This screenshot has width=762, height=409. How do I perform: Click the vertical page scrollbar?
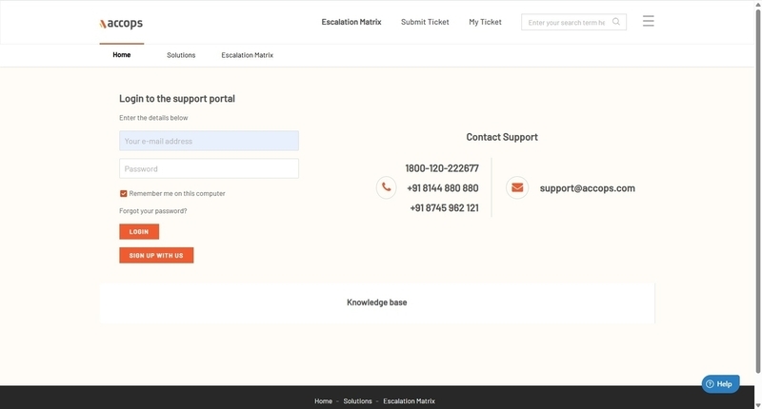757,191
